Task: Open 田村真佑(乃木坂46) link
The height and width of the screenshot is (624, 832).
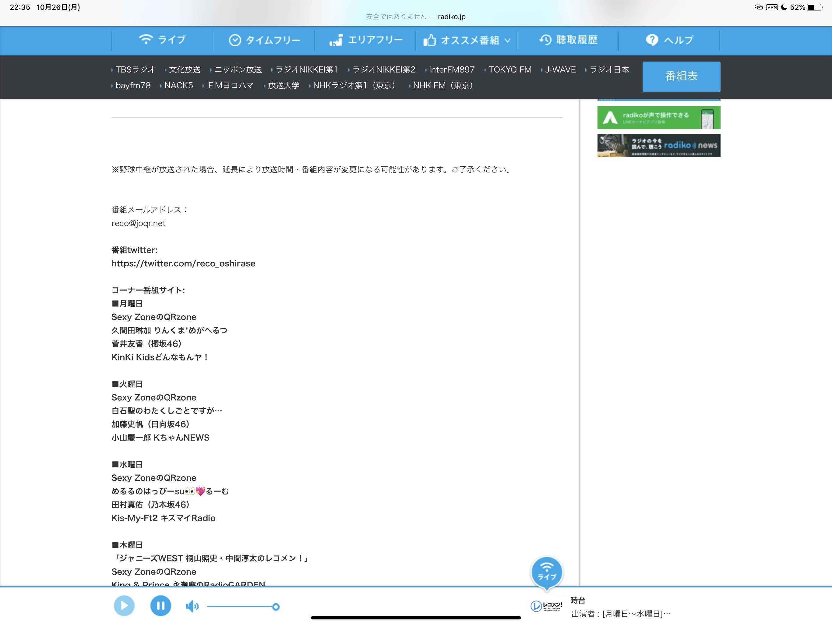Action: (150, 505)
